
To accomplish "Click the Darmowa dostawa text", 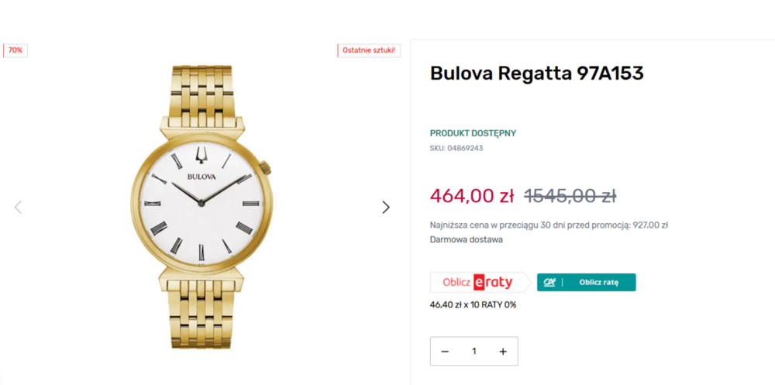I will coord(467,239).
